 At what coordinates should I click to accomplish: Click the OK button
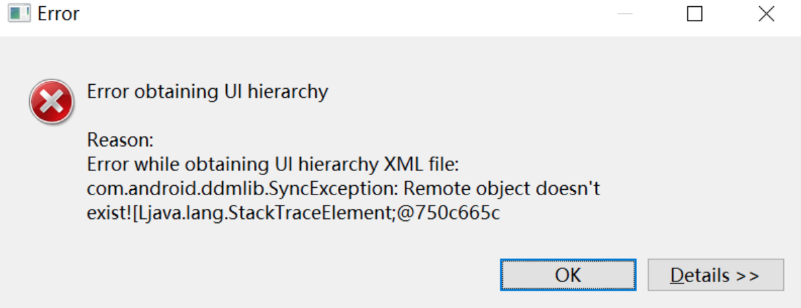point(568,275)
